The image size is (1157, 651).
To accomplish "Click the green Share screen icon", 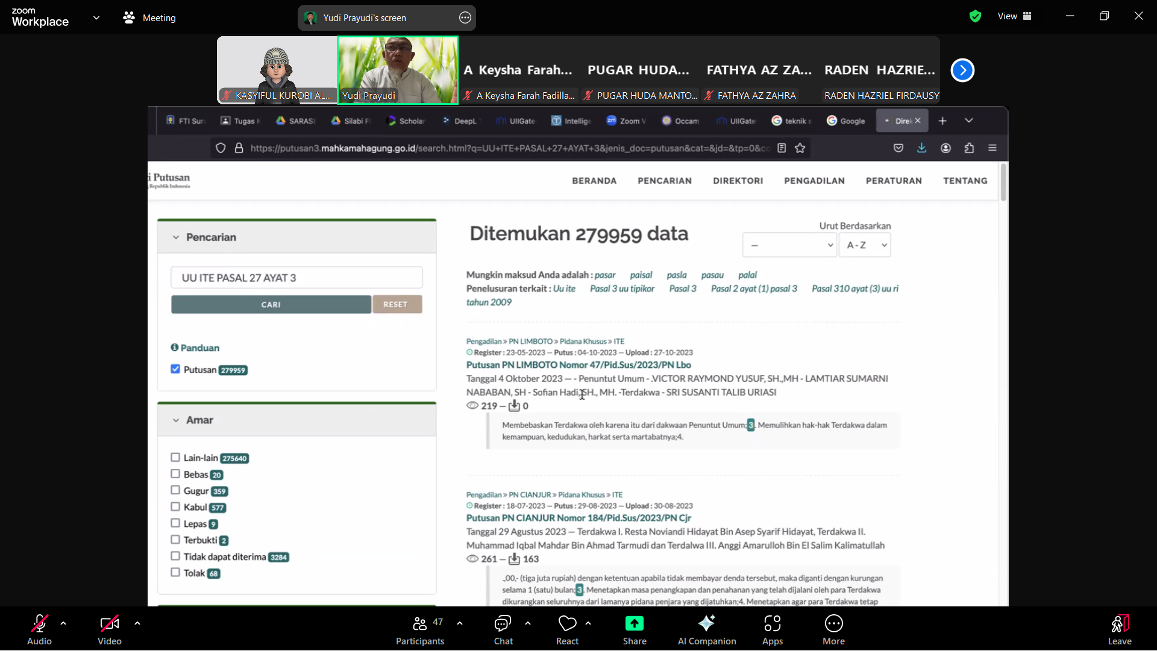I will click(634, 623).
